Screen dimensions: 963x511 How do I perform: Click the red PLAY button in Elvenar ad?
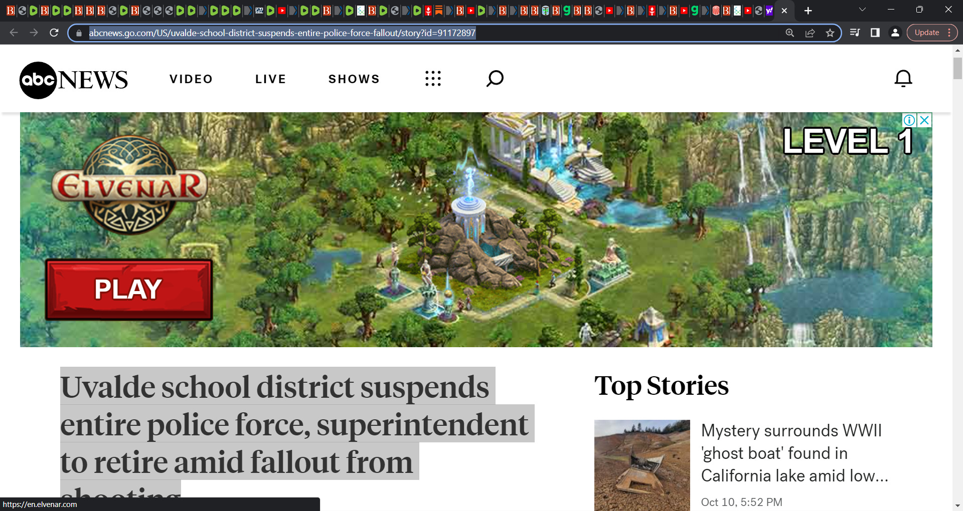129,290
